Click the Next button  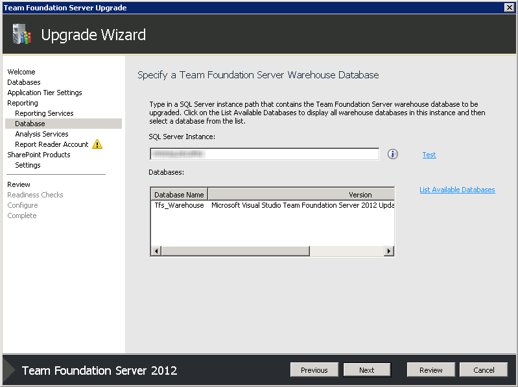tap(367, 370)
